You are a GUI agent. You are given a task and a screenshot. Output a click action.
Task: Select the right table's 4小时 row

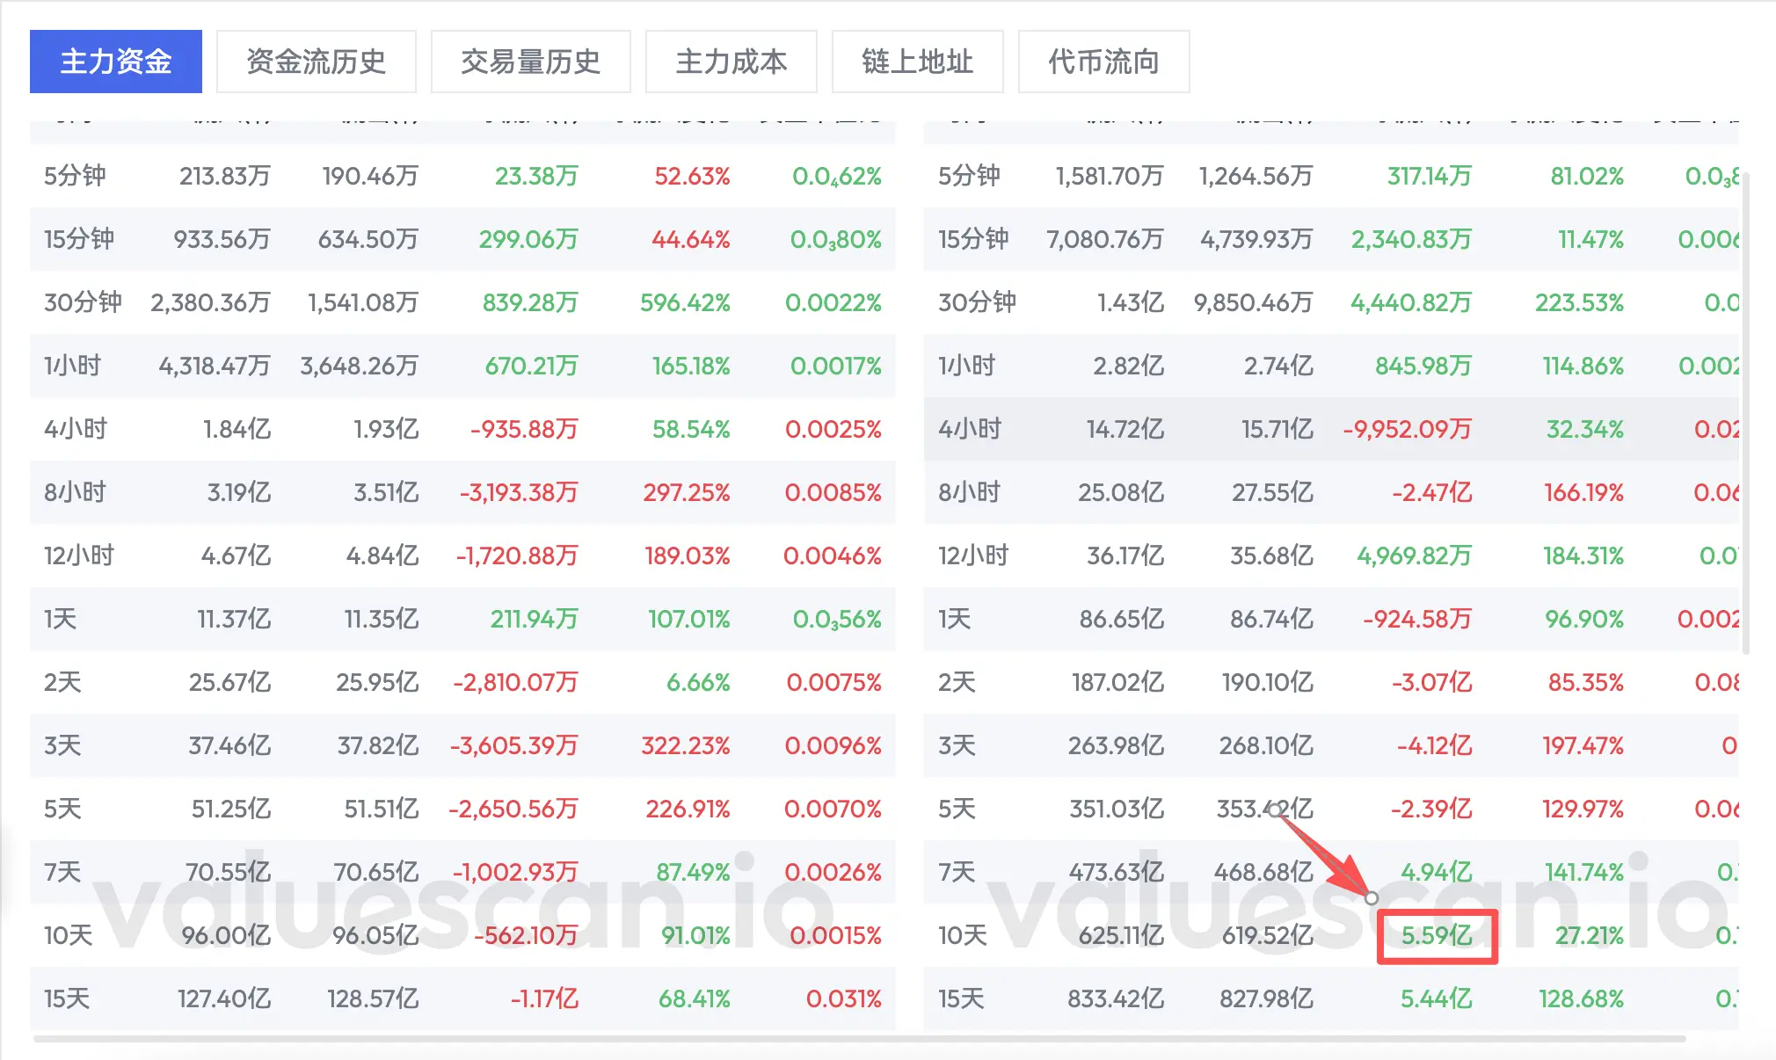970,429
